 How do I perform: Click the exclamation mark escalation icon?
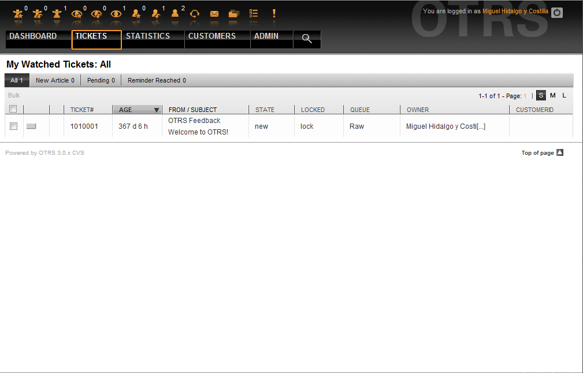(x=274, y=13)
